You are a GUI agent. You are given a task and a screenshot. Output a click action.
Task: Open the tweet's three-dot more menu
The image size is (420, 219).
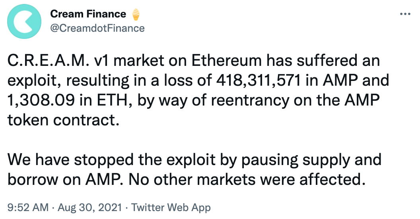click(x=404, y=14)
